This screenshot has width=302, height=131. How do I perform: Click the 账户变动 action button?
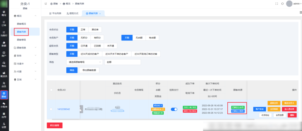tap(260, 109)
